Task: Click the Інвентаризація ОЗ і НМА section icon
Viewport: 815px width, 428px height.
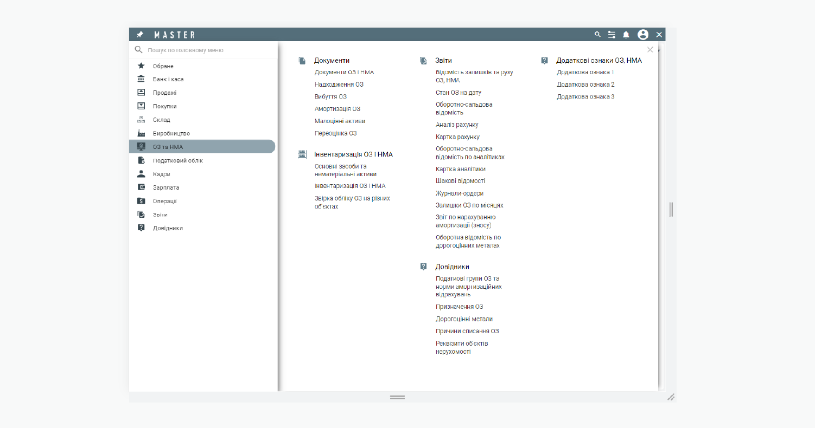Action: point(302,154)
